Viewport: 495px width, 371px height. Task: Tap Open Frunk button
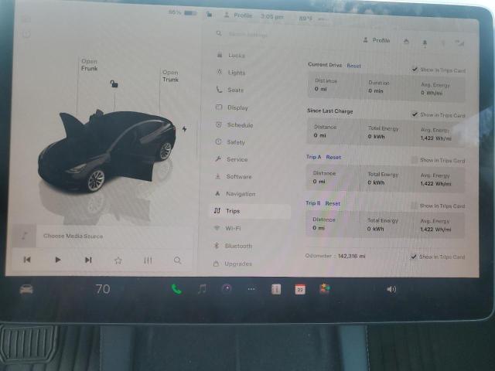click(x=90, y=65)
